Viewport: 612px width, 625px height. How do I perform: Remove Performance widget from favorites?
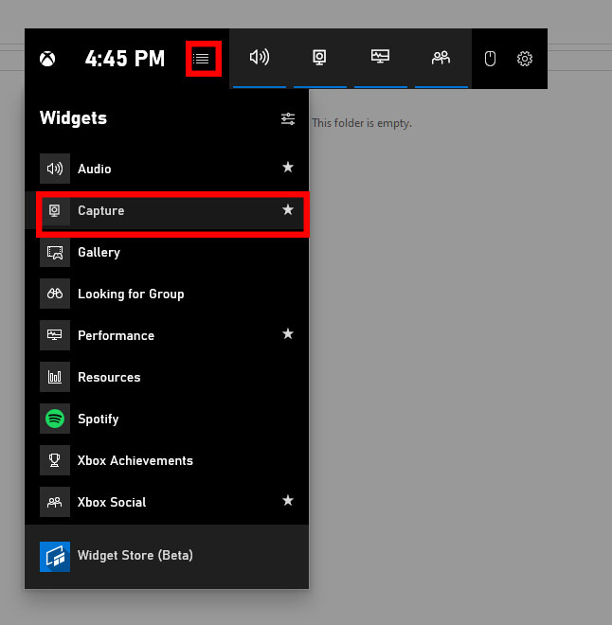tap(288, 334)
